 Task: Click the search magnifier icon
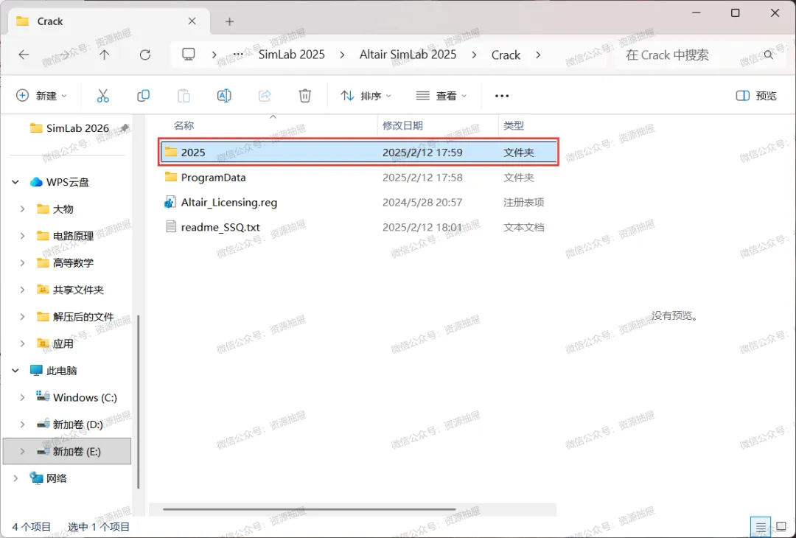pyautogui.click(x=769, y=55)
